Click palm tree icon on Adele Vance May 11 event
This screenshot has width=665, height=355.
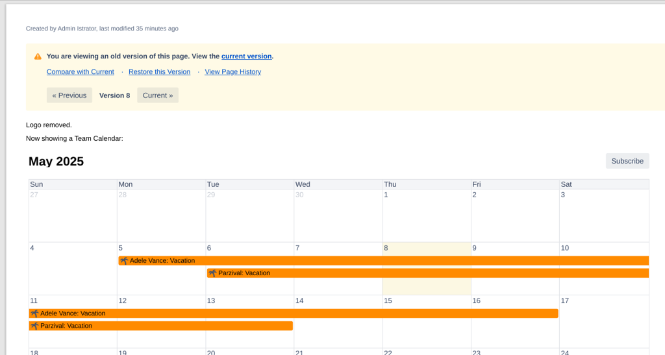(x=34, y=313)
